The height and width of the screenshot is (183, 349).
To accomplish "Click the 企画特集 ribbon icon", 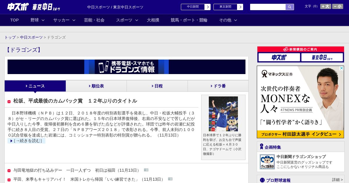I will coord(261,147).
